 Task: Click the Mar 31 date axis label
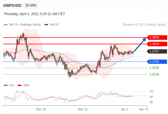83,109
